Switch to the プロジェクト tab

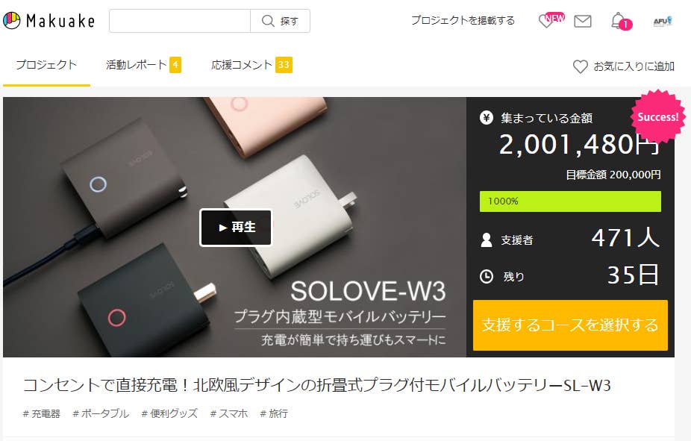[46, 65]
